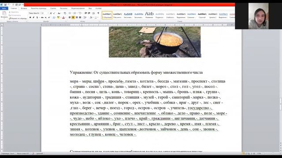Click the Line Spacing icon
Image resolution: width=282 pixels, height=158 pixels.
[85, 18]
